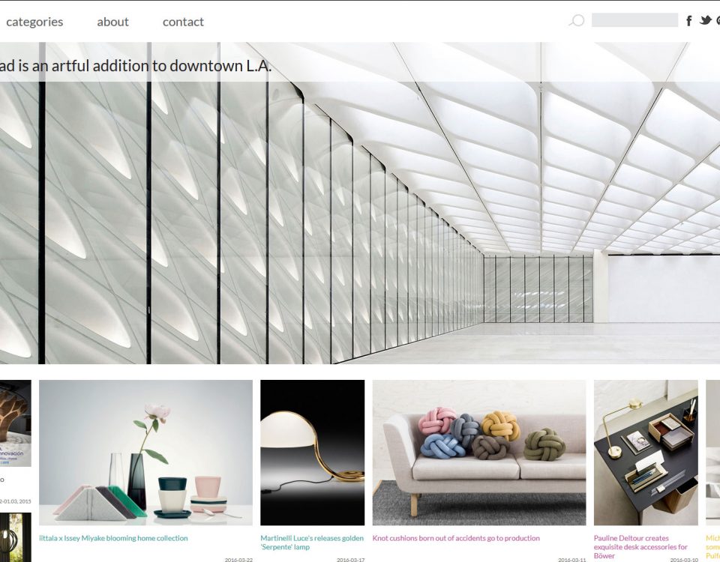Focus the grey search input field

click(x=634, y=20)
